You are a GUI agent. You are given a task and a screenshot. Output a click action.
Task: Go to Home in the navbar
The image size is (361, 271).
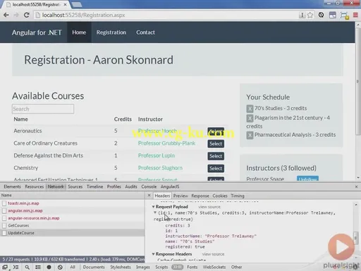tap(79, 32)
